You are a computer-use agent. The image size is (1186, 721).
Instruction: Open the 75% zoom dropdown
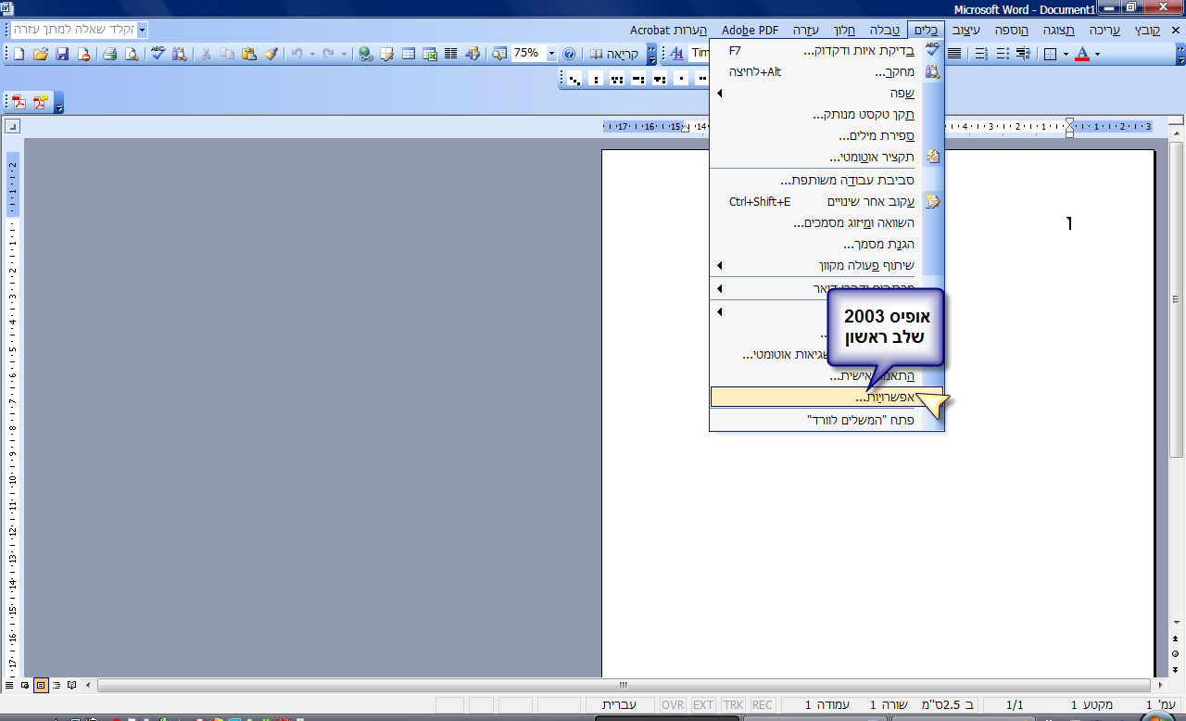pyautogui.click(x=552, y=54)
